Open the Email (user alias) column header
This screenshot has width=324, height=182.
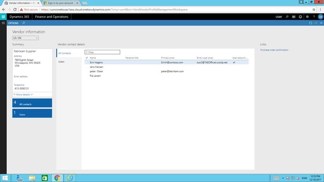[x=205, y=58]
